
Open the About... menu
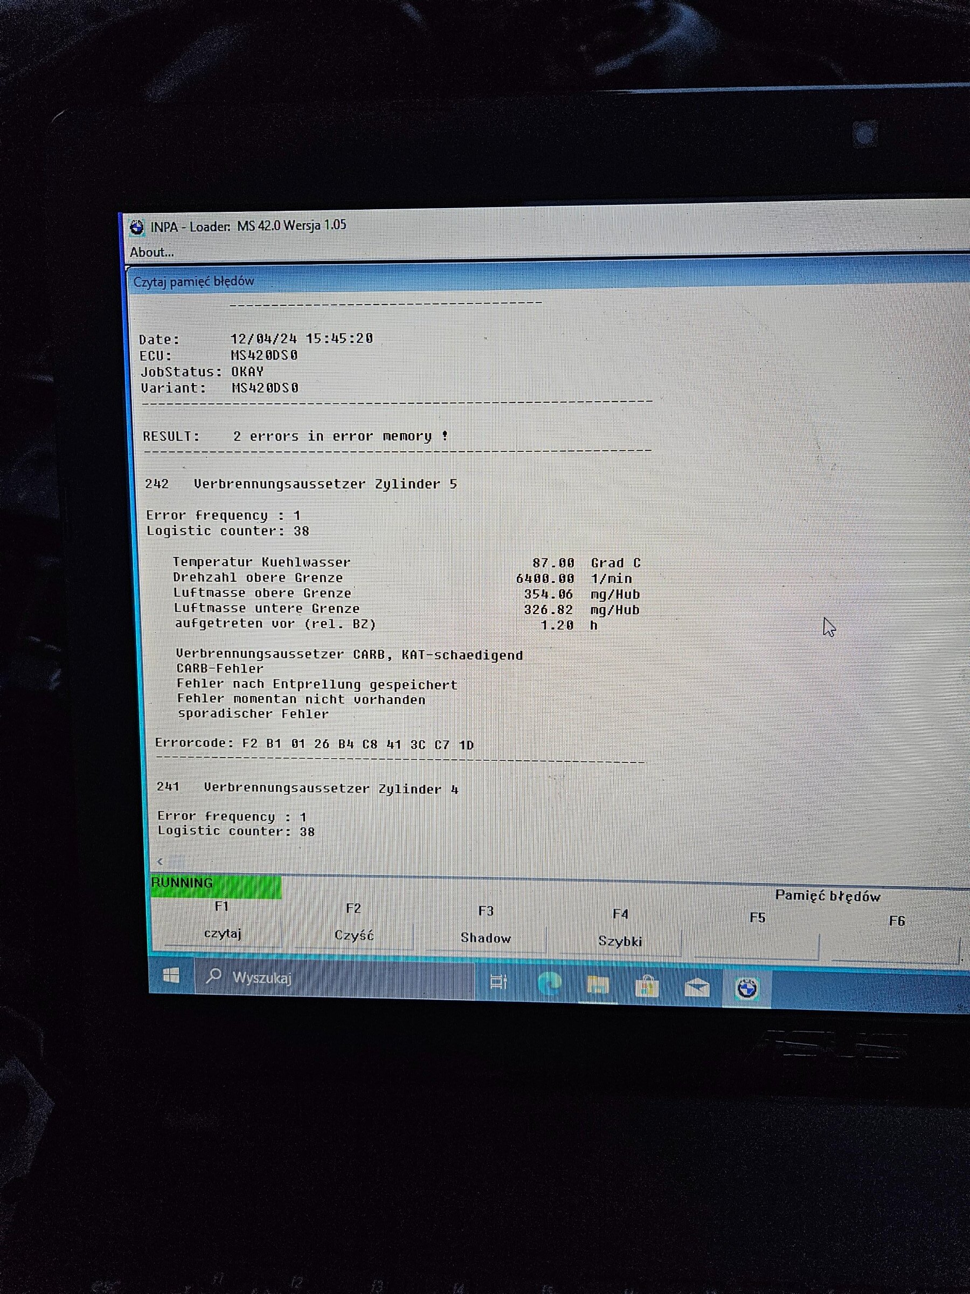click(x=151, y=252)
